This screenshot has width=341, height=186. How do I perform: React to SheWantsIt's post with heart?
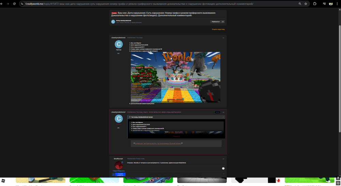pyautogui.click(x=223, y=168)
